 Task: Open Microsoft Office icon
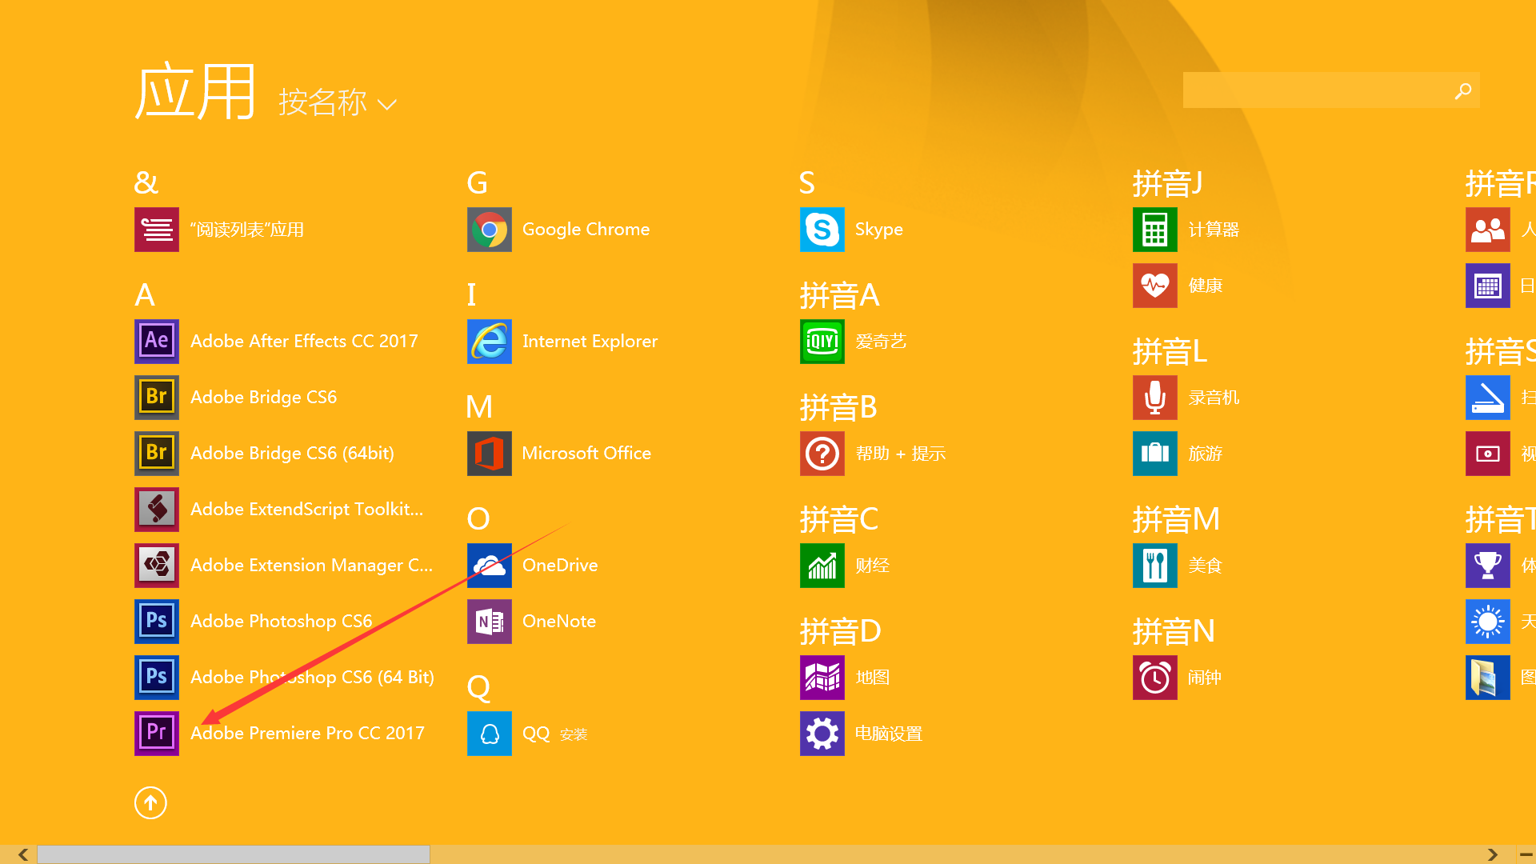(490, 454)
